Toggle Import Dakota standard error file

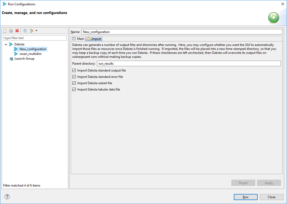(x=74, y=77)
